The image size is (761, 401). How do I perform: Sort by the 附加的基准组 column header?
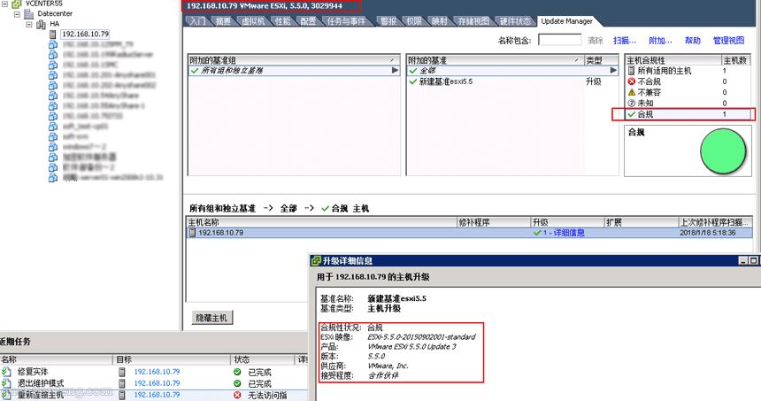[x=294, y=60]
